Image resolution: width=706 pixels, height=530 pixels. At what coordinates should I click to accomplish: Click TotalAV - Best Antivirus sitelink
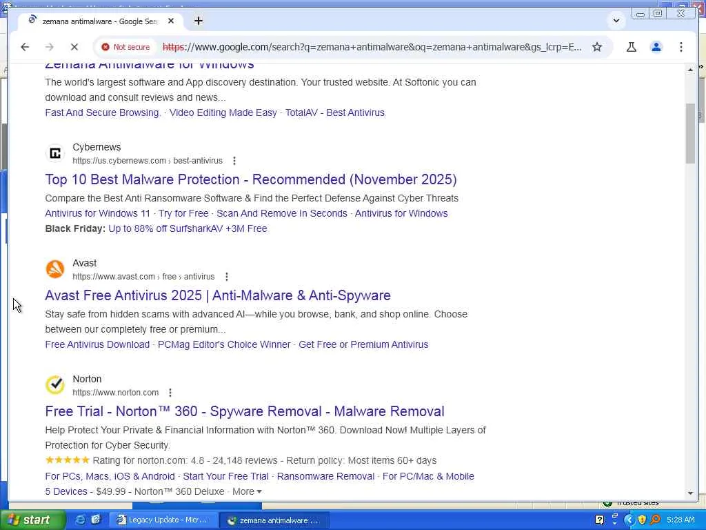pyautogui.click(x=335, y=112)
